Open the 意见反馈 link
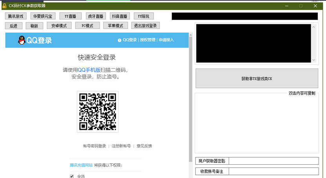 pos(144,146)
